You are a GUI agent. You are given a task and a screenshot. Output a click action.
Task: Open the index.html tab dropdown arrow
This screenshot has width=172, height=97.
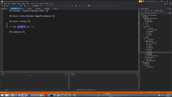17,9
